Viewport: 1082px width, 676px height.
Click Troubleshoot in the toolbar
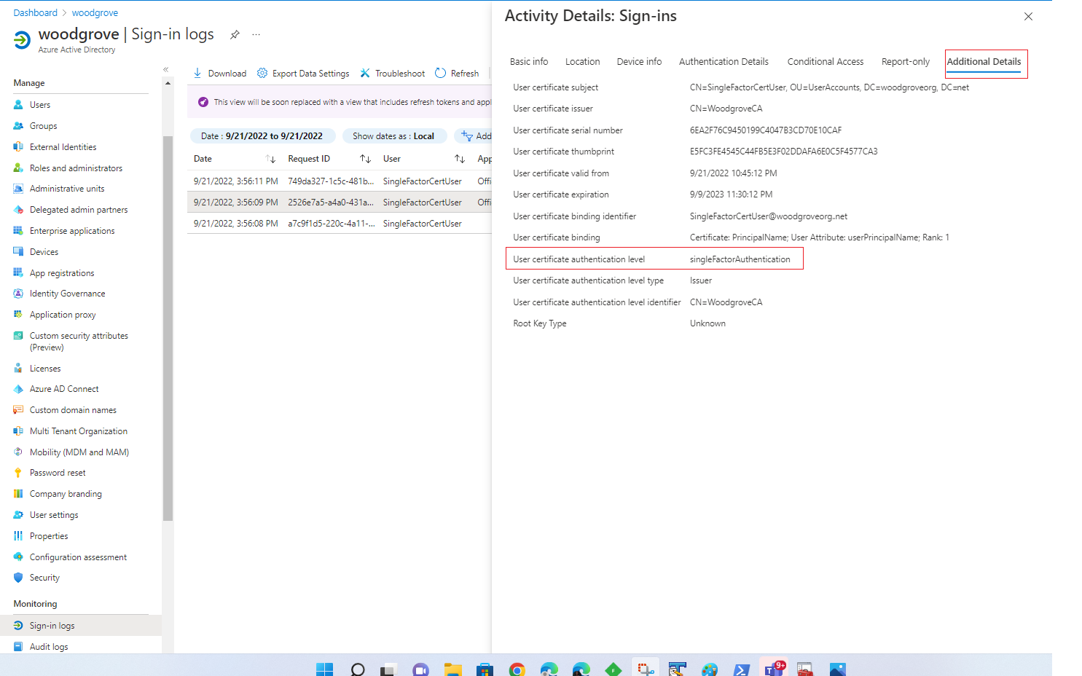pos(392,74)
